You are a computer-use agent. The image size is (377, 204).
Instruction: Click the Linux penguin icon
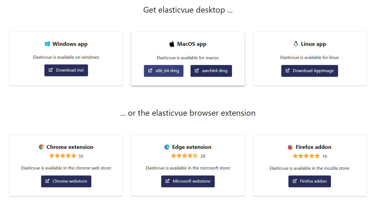(x=296, y=44)
